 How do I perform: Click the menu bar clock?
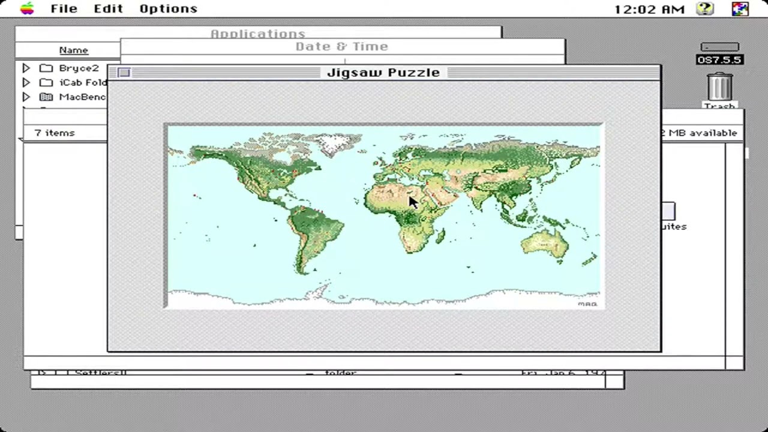649,9
